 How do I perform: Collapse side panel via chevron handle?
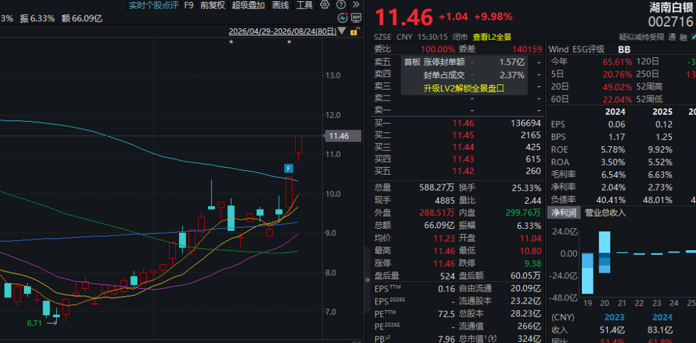coord(367,280)
